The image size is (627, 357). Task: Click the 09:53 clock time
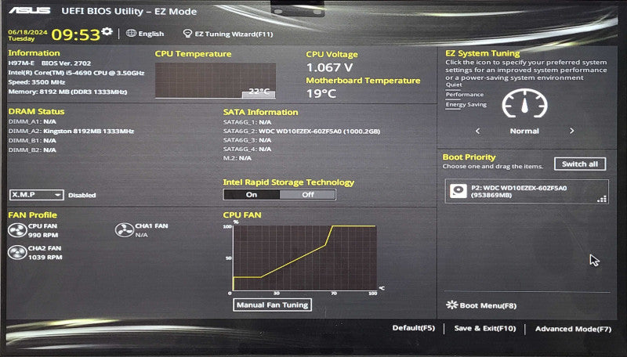coord(75,34)
